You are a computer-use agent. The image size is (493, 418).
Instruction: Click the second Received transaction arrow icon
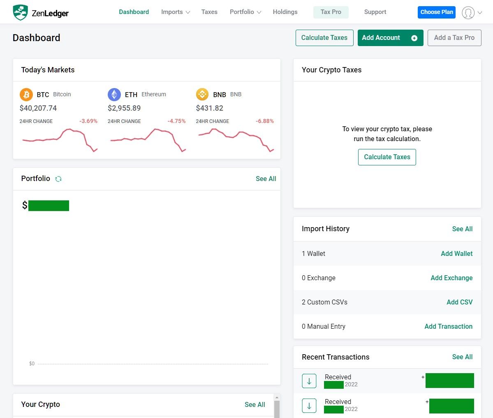[309, 406]
